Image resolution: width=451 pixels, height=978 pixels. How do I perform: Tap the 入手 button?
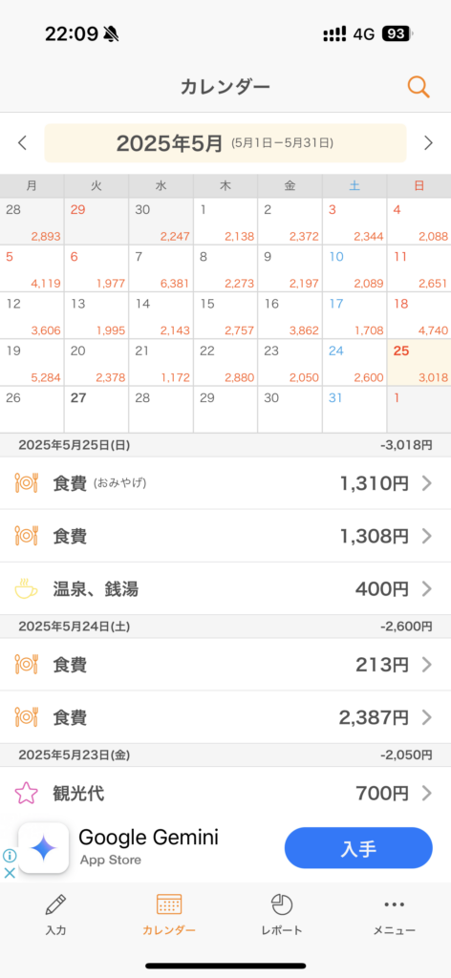(358, 848)
